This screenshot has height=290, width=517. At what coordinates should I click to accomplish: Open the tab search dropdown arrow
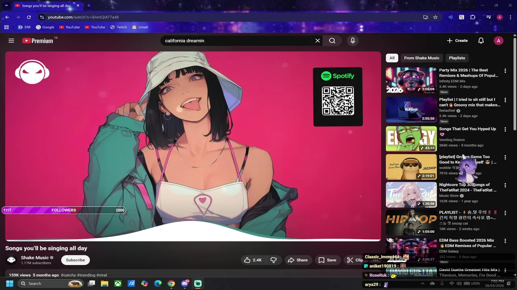6,6
